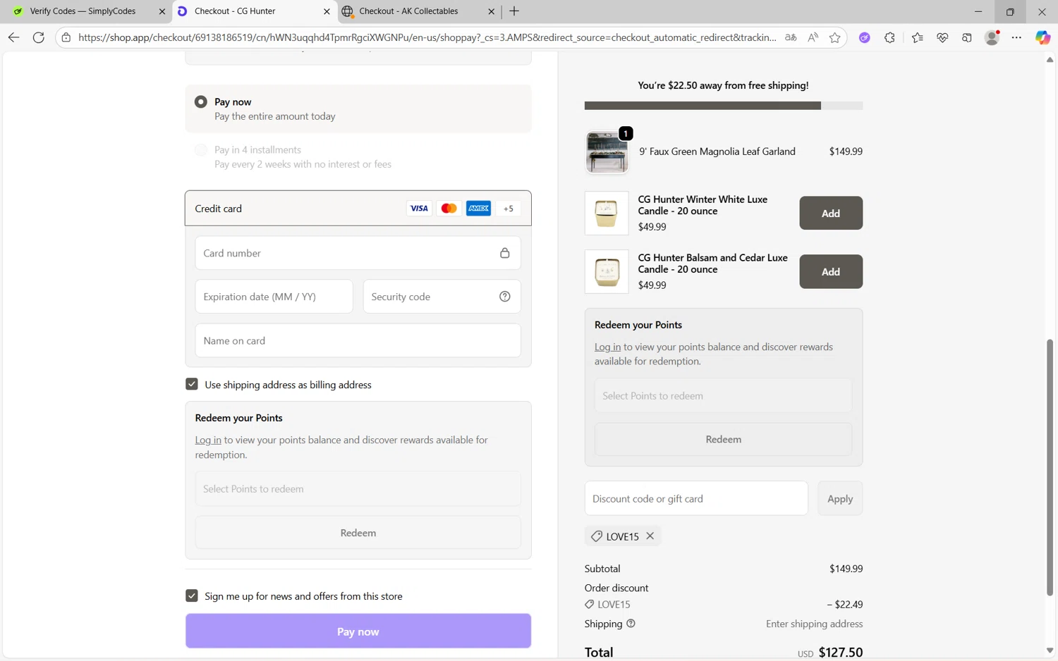The image size is (1058, 661).
Task: Open Browser essentials heart icon
Action: (942, 37)
